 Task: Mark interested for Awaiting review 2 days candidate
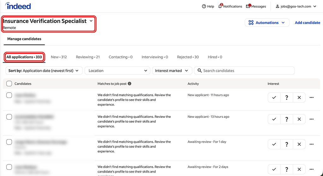click(x=274, y=169)
